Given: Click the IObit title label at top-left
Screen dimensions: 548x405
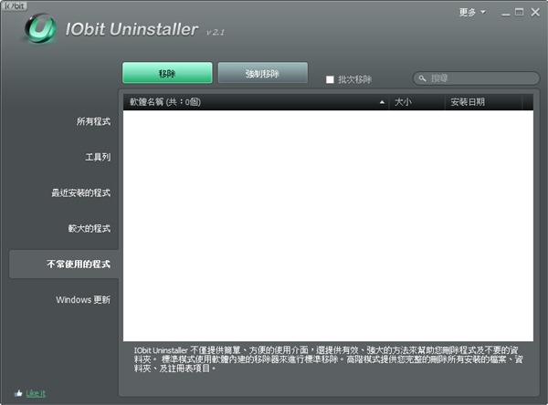Looking at the screenshot, I should (x=15, y=5).
